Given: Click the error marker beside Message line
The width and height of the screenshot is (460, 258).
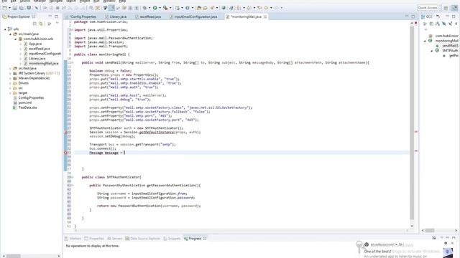Looking at the screenshot, I should tap(65, 153).
